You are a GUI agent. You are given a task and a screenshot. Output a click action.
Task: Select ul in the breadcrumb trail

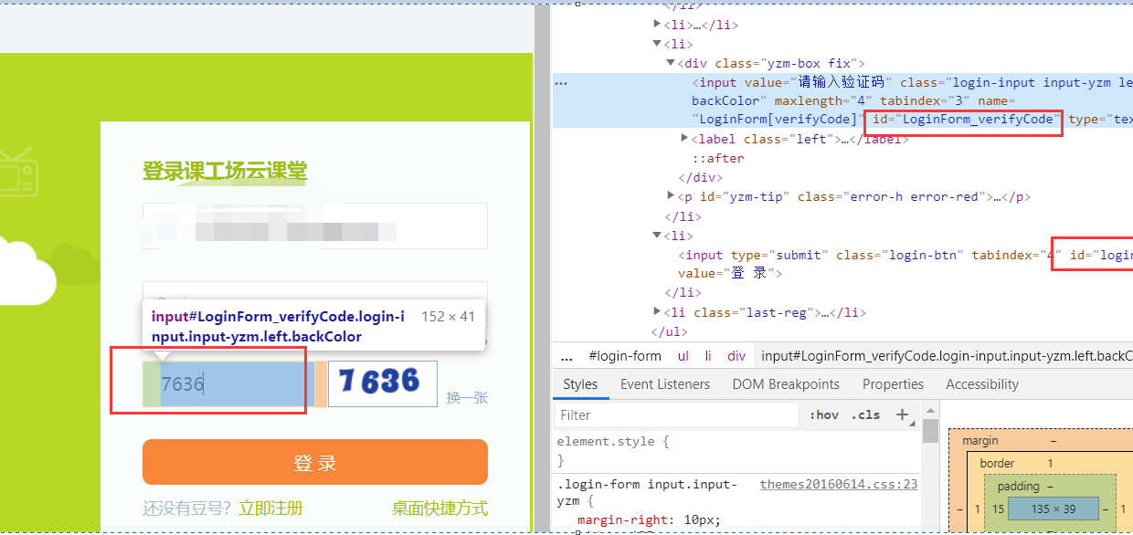(x=683, y=356)
